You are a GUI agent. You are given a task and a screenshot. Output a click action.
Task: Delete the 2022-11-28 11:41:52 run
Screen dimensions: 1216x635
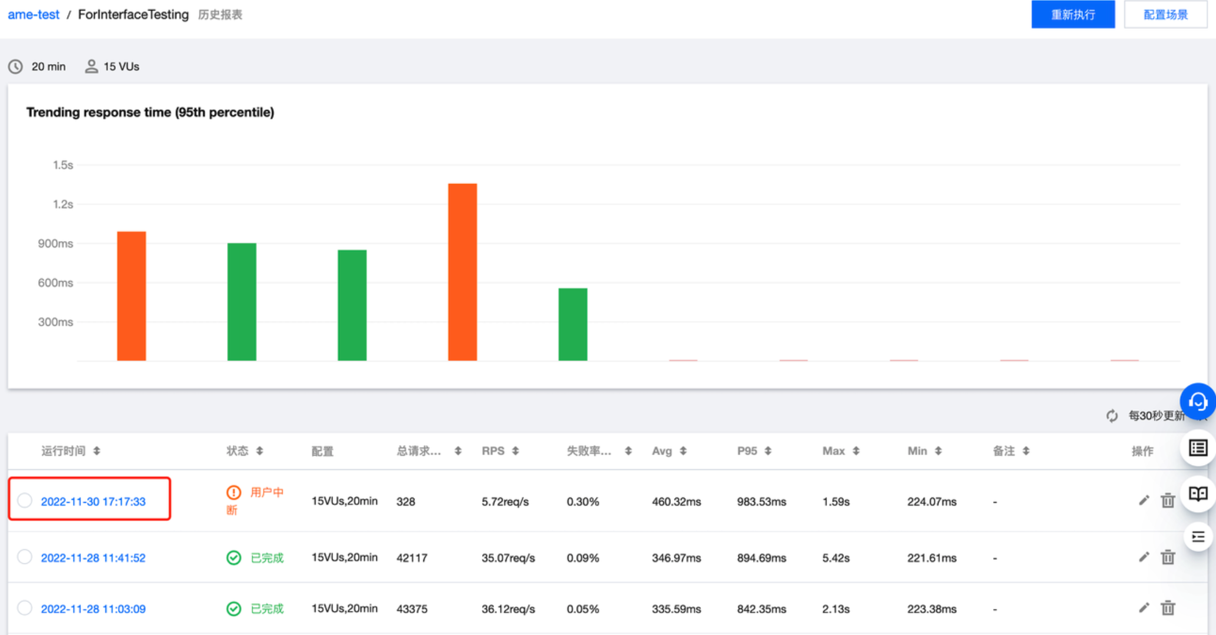pos(1168,557)
